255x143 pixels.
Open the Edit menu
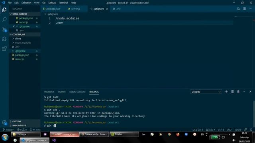[16, 3]
